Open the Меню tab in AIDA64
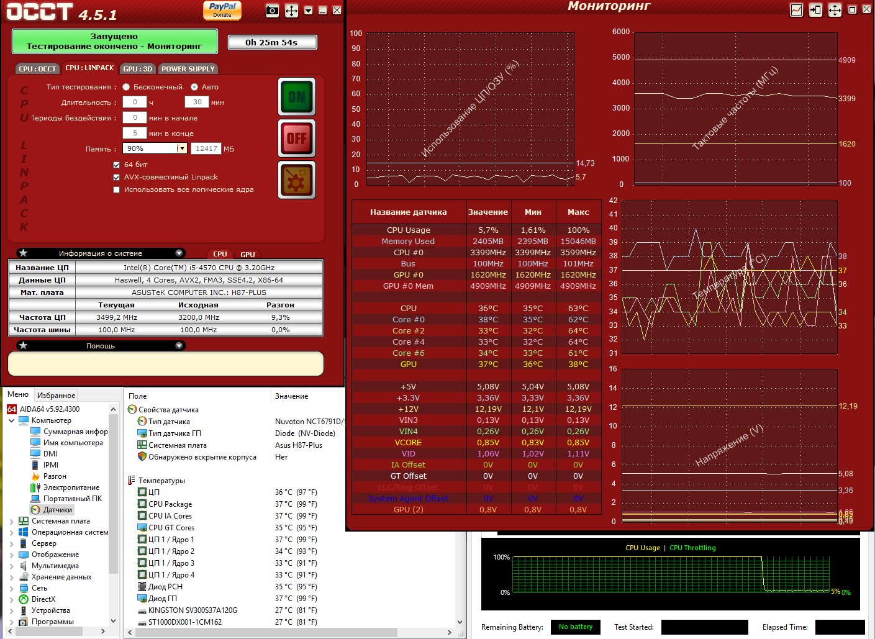The height and width of the screenshot is (639, 875). (x=18, y=394)
